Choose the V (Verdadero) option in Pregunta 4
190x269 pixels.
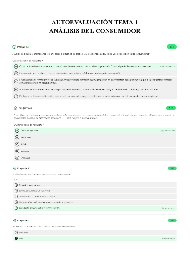coord(16,232)
